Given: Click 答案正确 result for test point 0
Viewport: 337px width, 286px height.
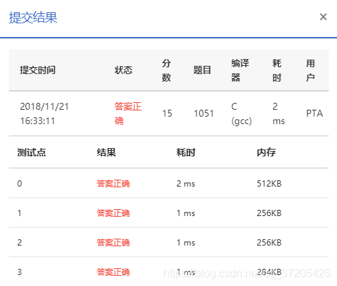Looking at the screenshot, I should (x=113, y=184).
